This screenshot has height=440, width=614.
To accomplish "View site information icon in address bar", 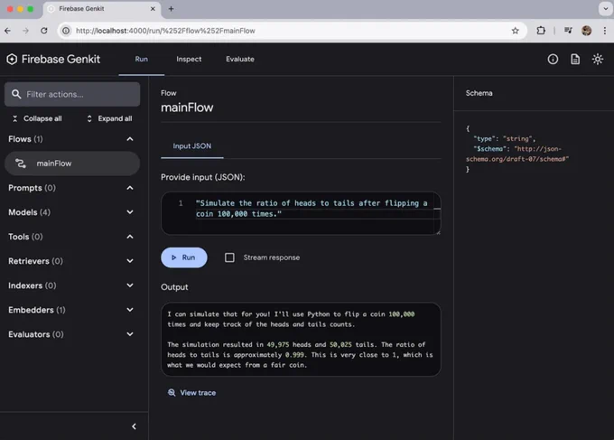I will pyautogui.click(x=66, y=31).
